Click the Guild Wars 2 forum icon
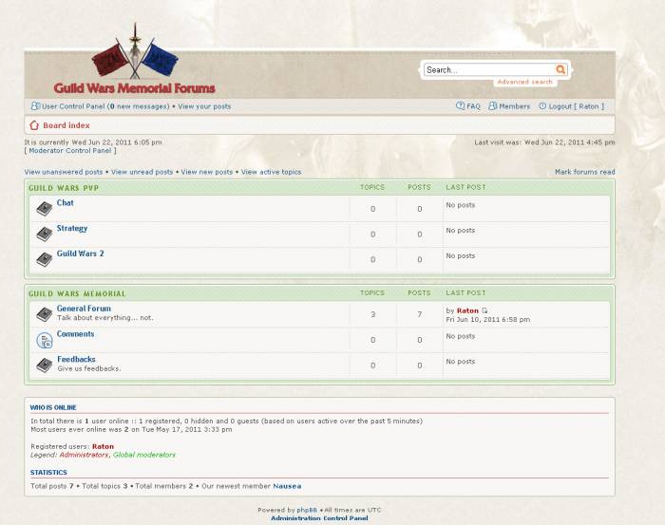This screenshot has width=665, height=525. pos(44,259)
